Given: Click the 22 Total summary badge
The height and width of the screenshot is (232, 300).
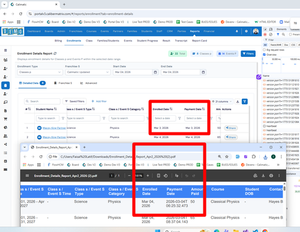Looking at the screenshot, I should (178, 53).
